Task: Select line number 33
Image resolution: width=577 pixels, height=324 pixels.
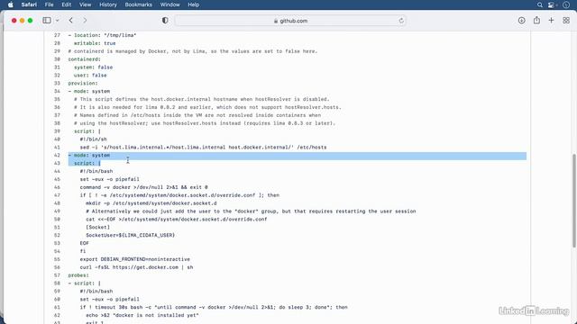Action: pyautogui.click(x=57, y=84)
